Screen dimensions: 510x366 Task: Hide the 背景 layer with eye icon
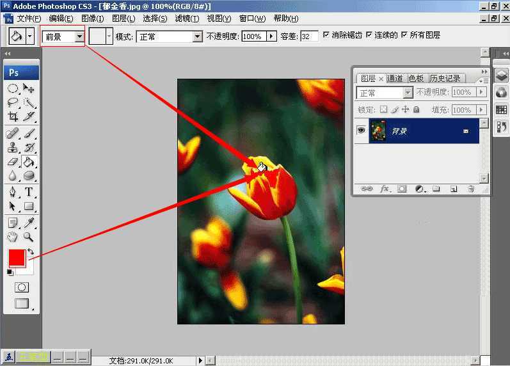point(361,131)
